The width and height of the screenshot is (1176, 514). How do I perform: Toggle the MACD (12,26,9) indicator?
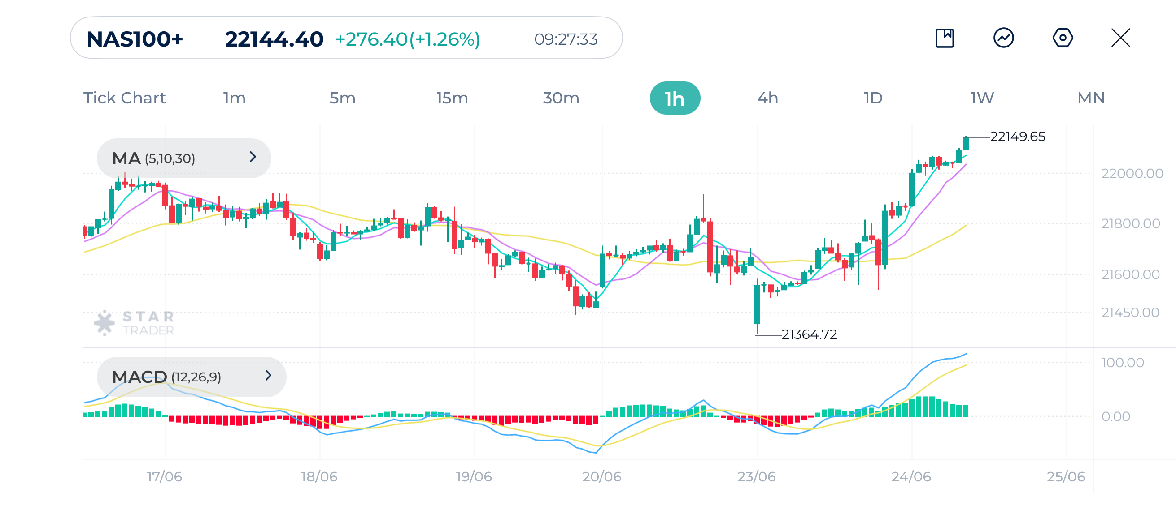[166, 377]
